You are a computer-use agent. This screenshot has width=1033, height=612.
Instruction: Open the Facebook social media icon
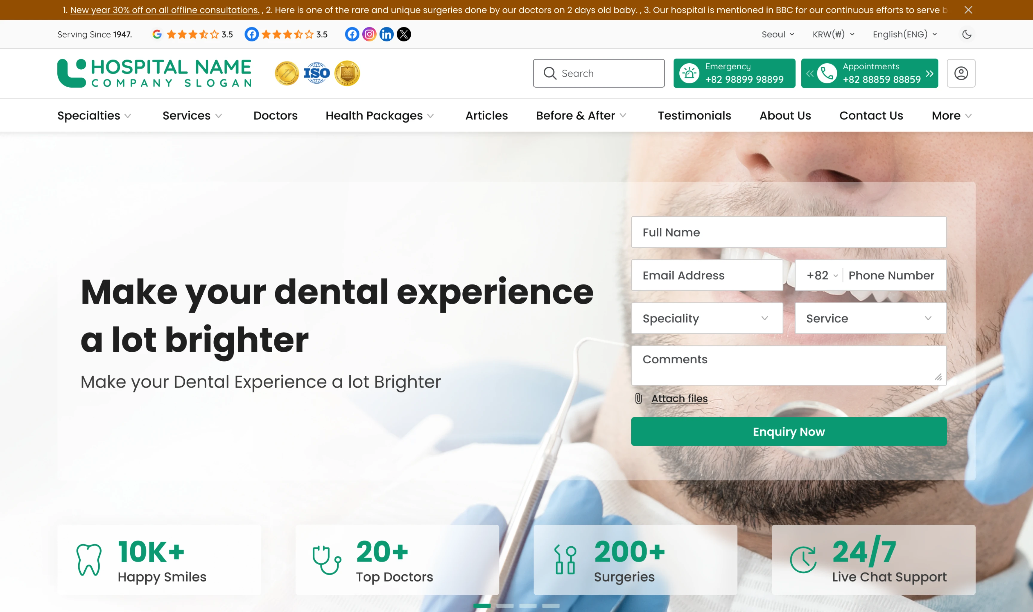point(352,34)
